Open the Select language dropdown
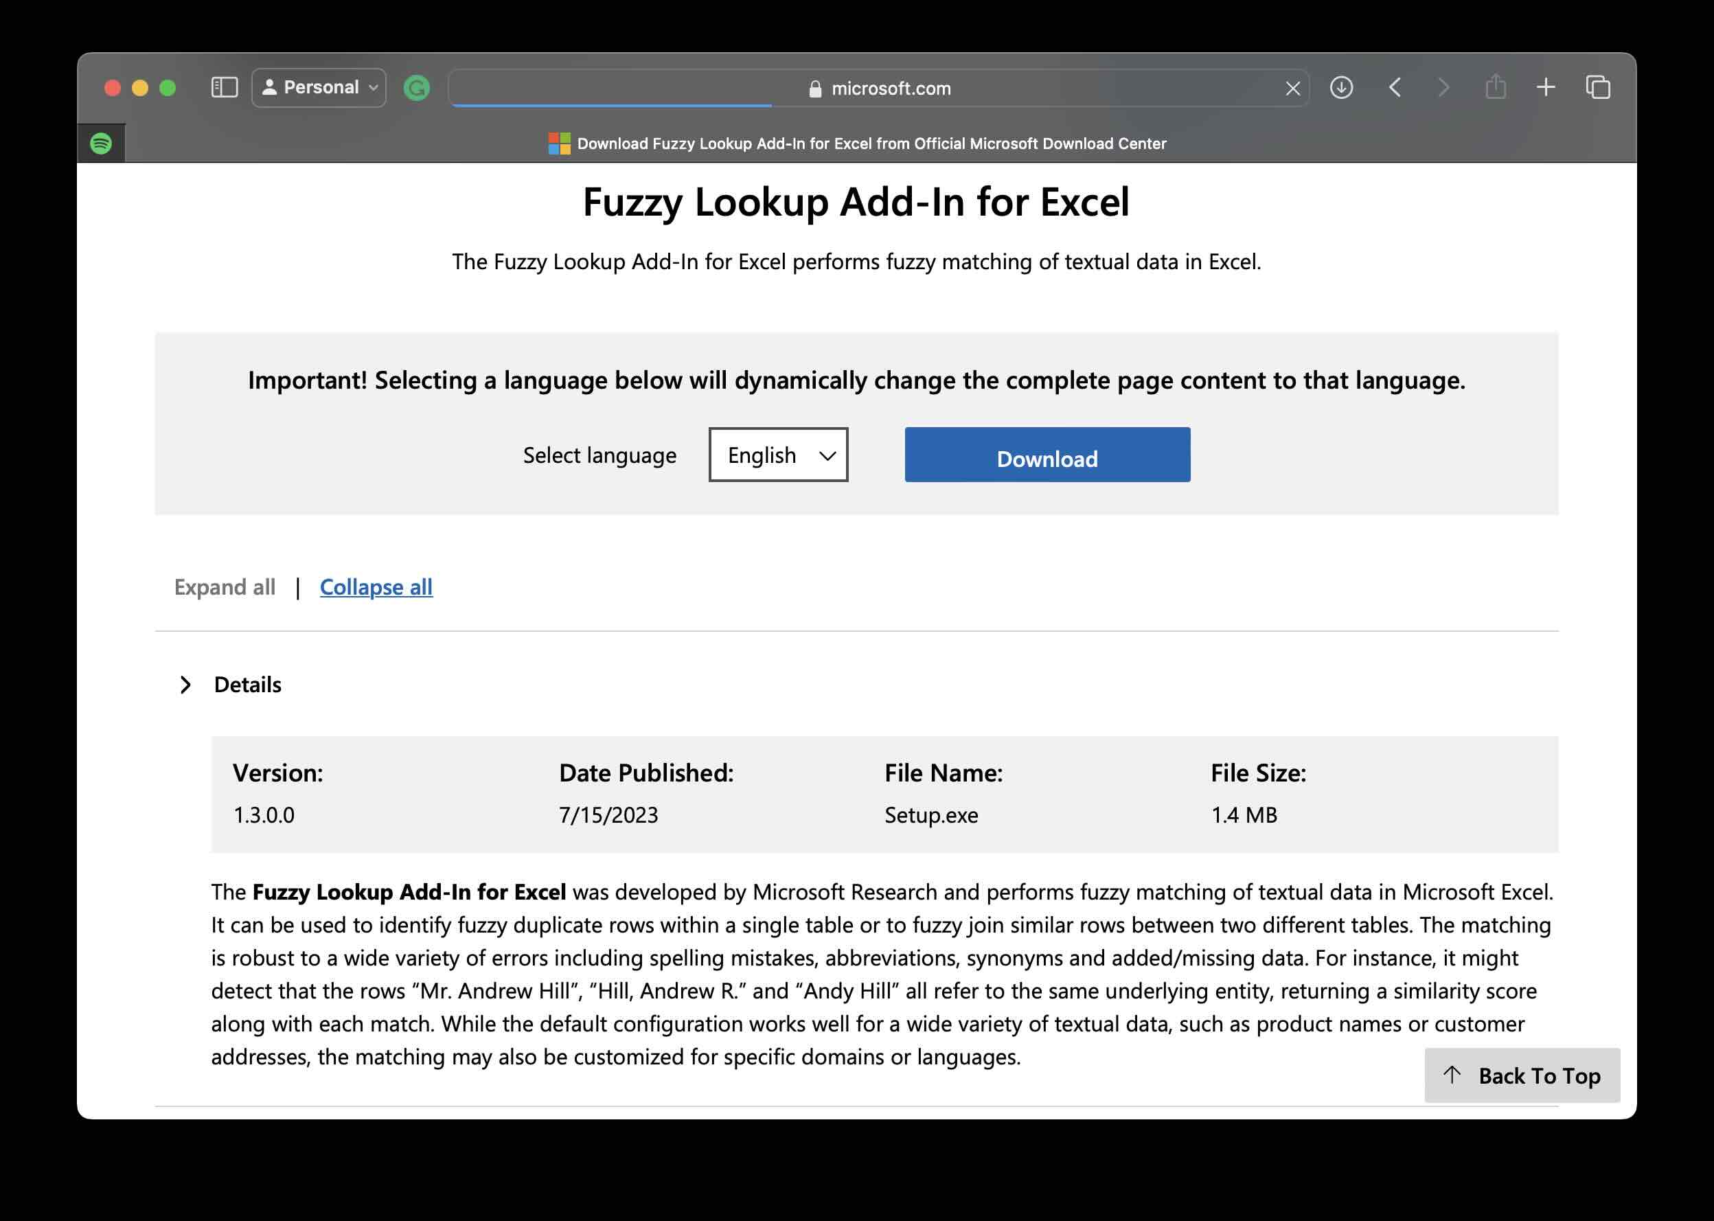 [x=778, y=455]
